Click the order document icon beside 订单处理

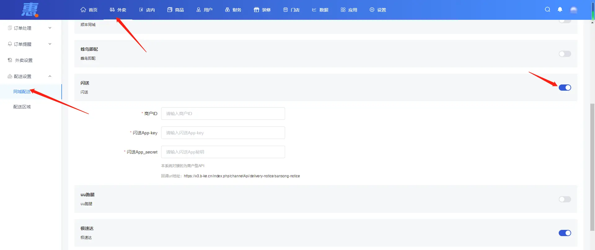[10, 28]
